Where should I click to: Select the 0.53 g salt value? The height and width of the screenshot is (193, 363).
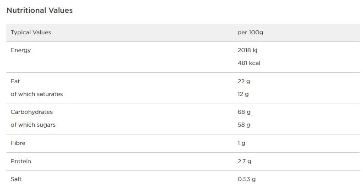(x=246, y=179)
